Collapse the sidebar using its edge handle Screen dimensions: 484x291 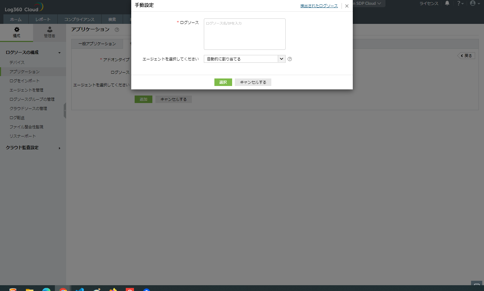(65, 111)
